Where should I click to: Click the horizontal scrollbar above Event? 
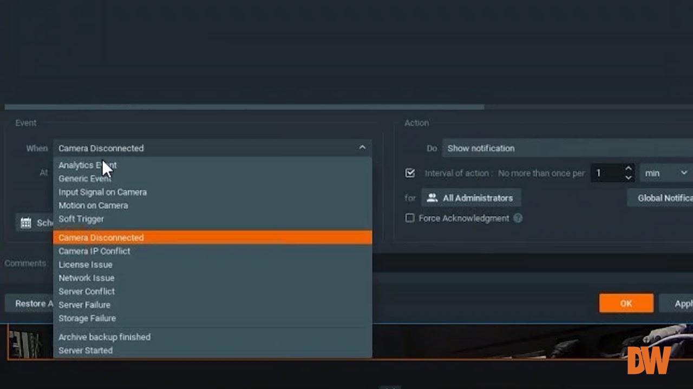244,107
